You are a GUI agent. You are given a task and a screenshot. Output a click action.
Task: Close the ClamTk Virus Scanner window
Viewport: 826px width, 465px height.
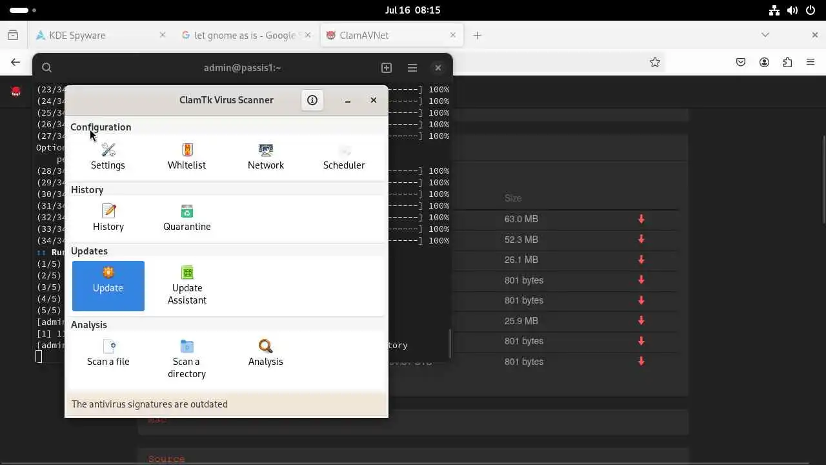click(374, 100)
